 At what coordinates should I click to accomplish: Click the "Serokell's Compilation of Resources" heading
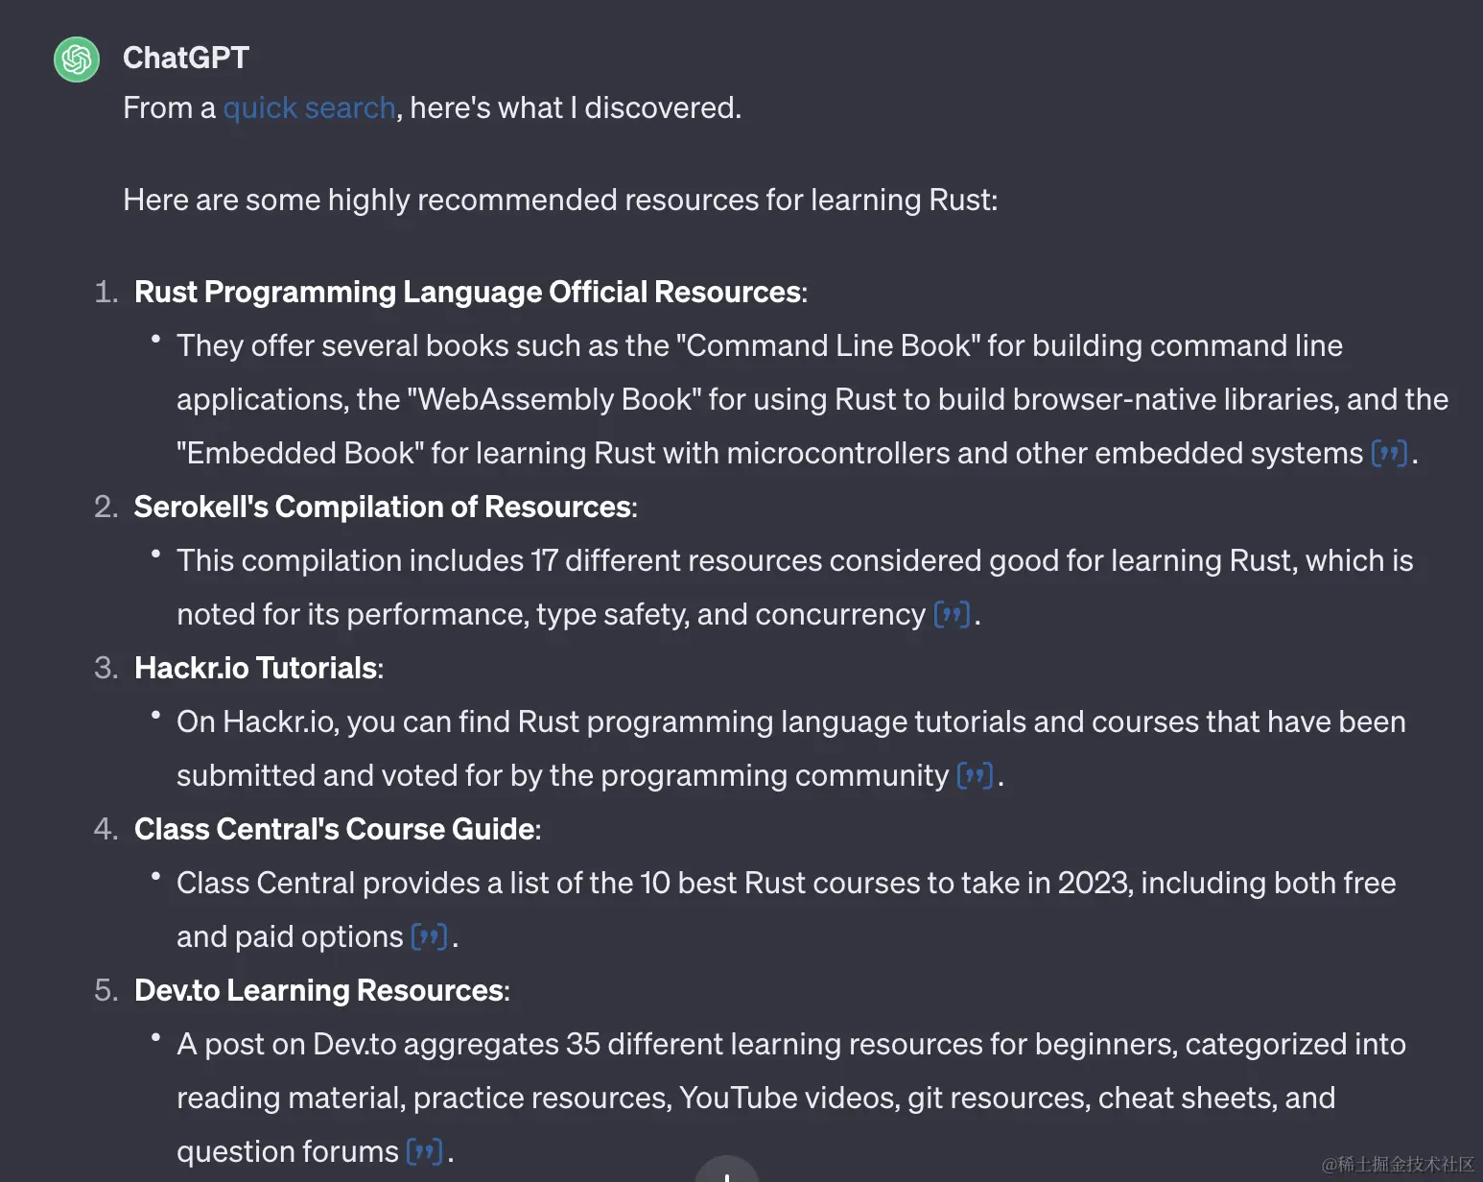382,507
